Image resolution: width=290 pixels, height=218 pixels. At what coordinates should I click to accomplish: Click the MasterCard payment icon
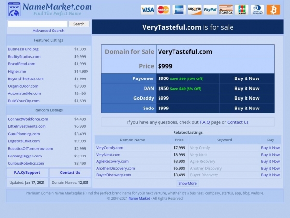point(163,10)
